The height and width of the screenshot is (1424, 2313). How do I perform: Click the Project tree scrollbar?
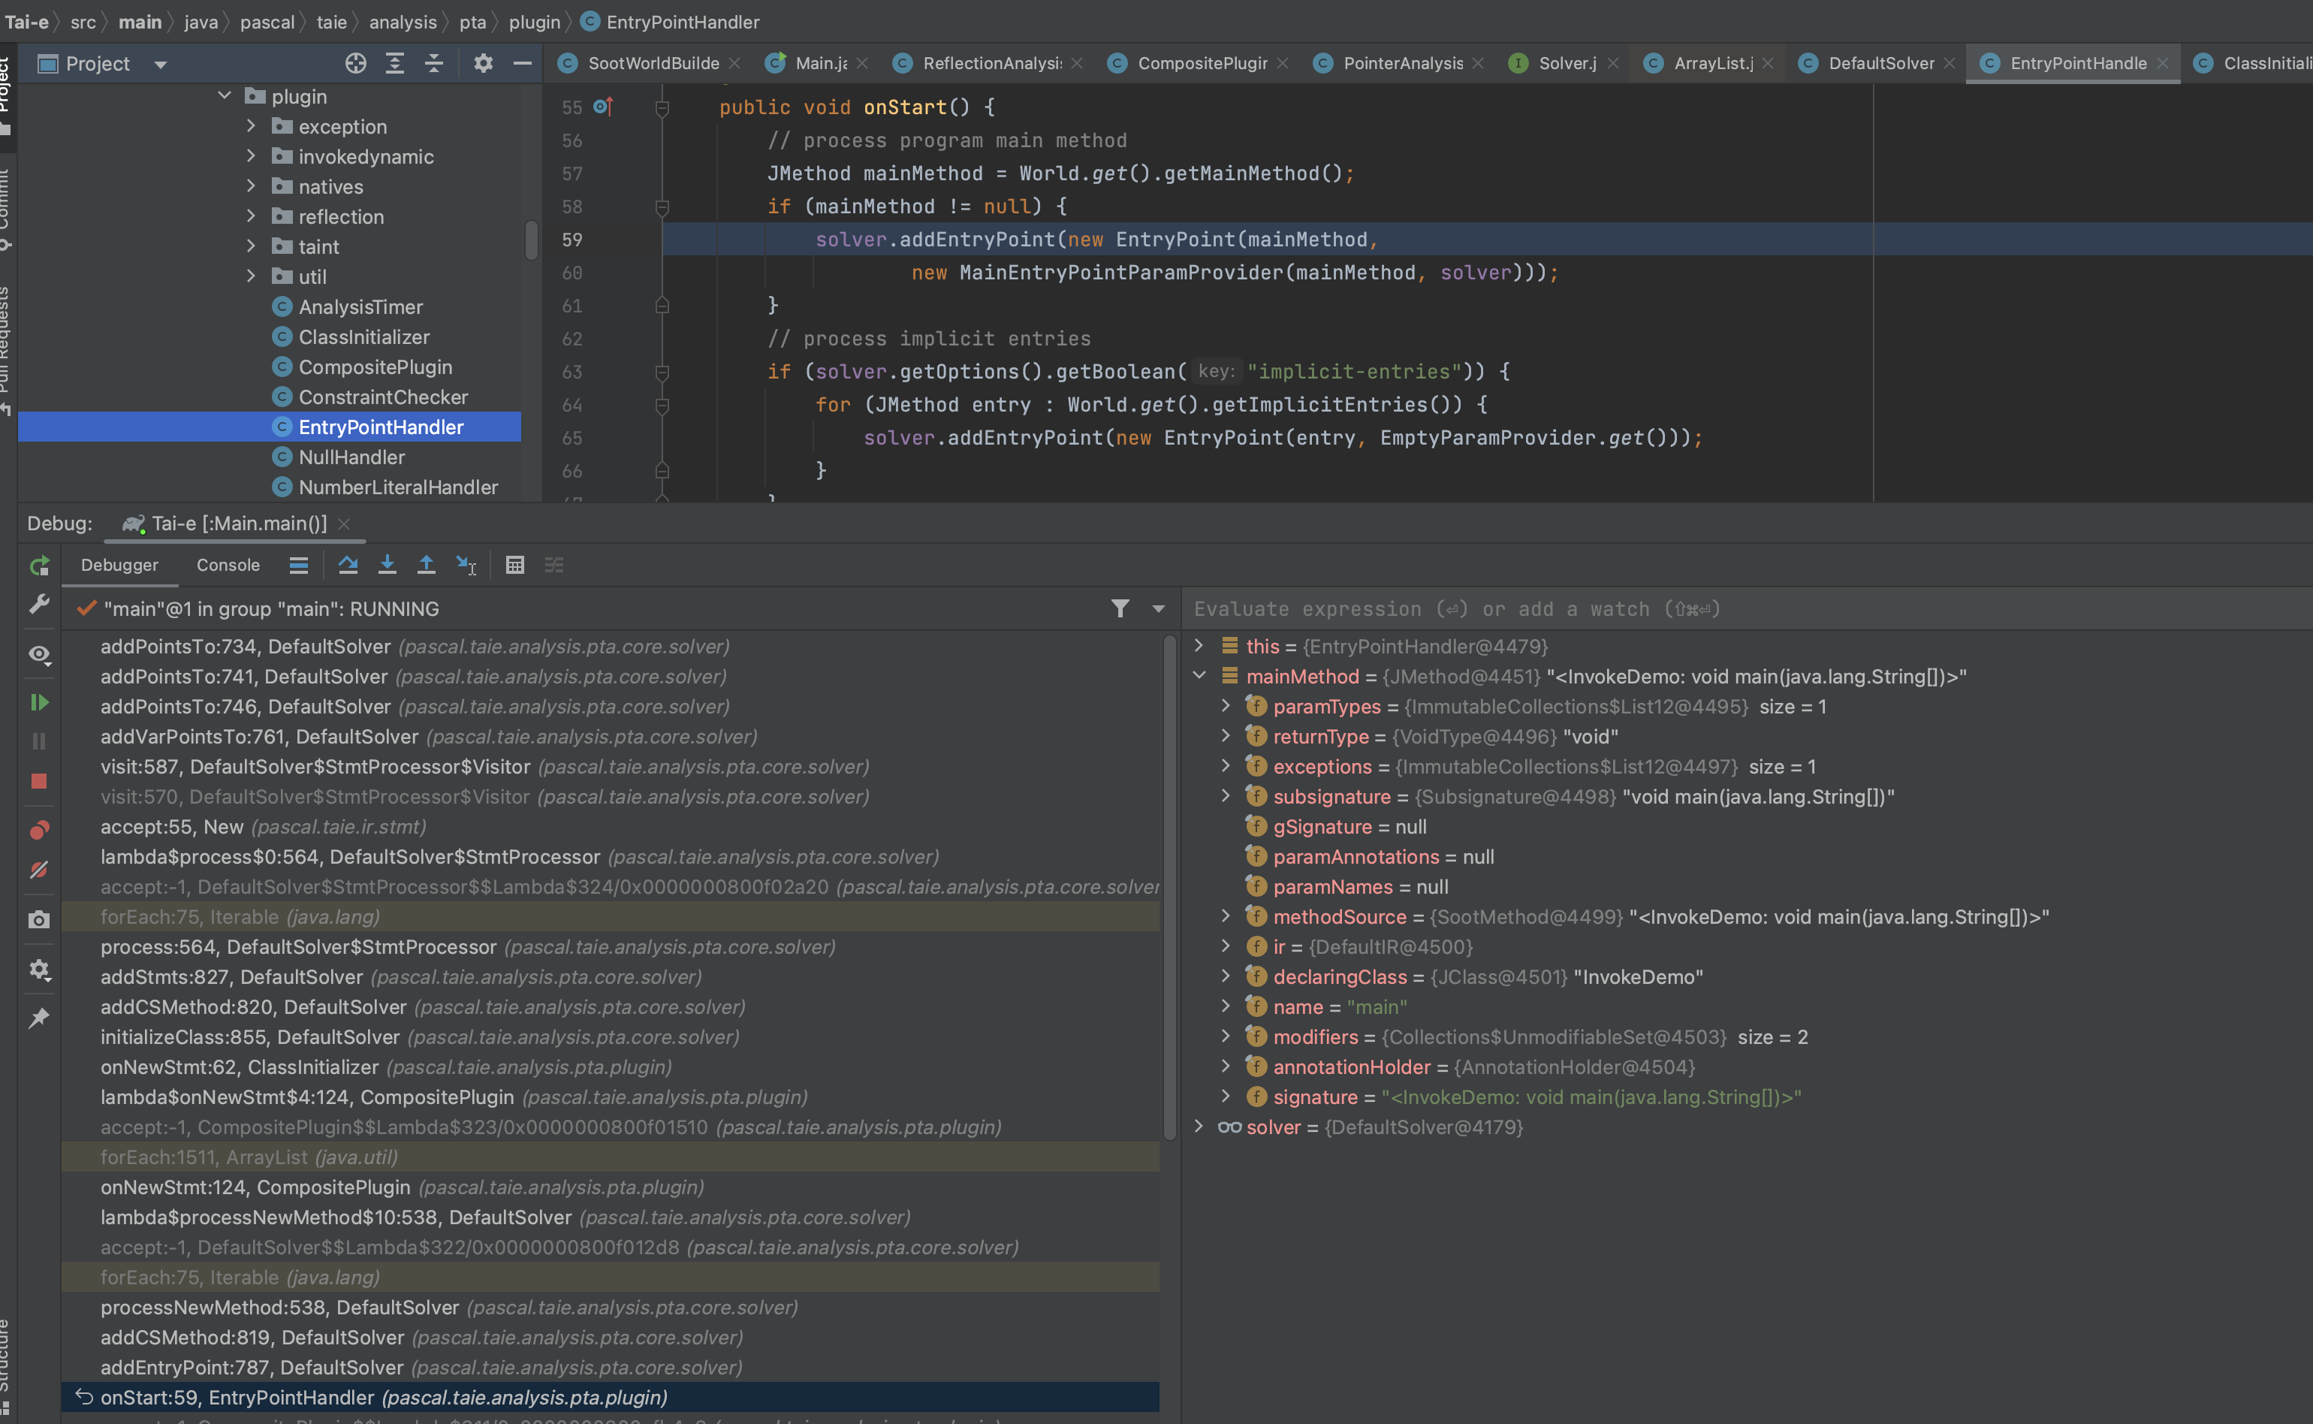click(x=532, y=240)
